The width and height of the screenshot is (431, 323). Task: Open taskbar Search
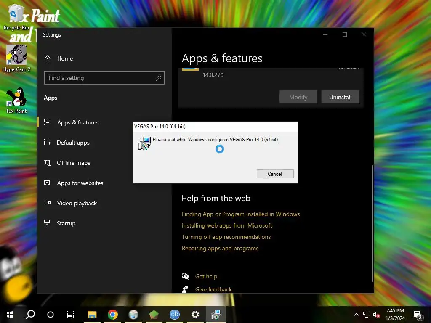click(30, 315)
